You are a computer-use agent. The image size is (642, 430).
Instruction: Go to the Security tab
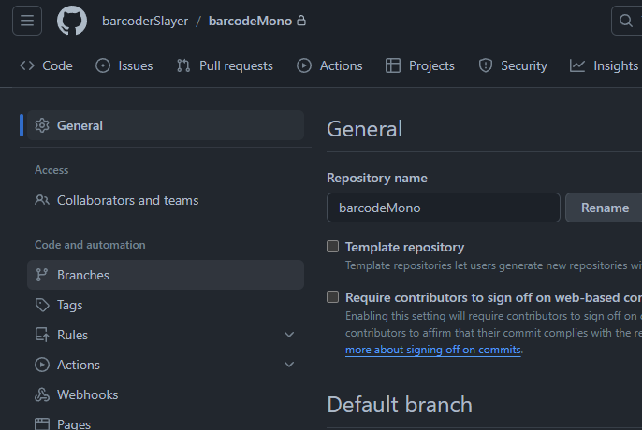point(513,65)
